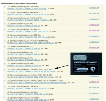Download NaviTel-7.5.0.296.JJ_CONNECT_515SW_WHITE.zip

coord(28,20)
